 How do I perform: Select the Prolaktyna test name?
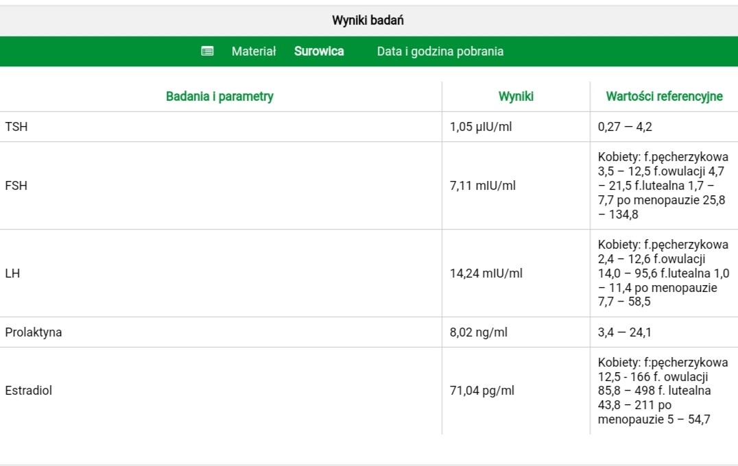coord(34,332)
